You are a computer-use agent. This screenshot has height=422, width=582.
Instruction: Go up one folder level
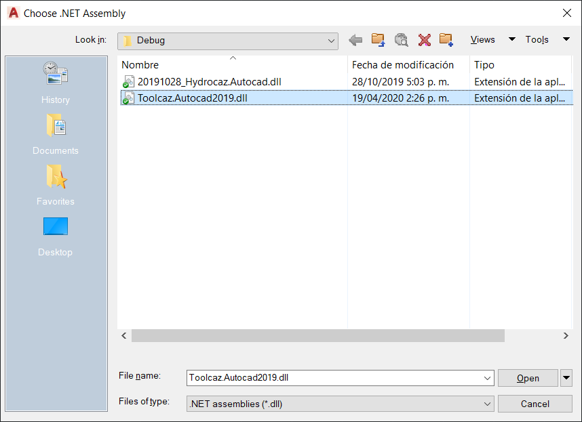379,40
